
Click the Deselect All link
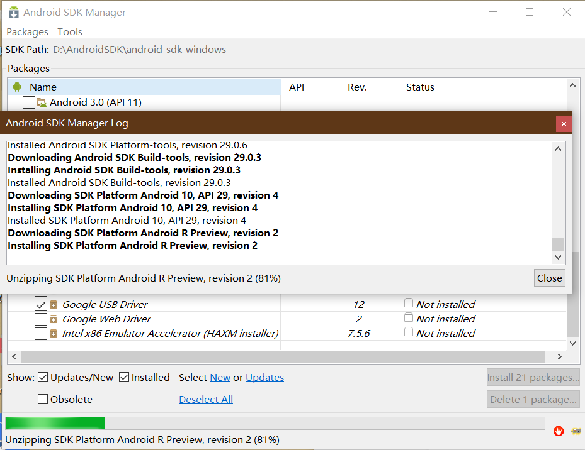(206, 399)
